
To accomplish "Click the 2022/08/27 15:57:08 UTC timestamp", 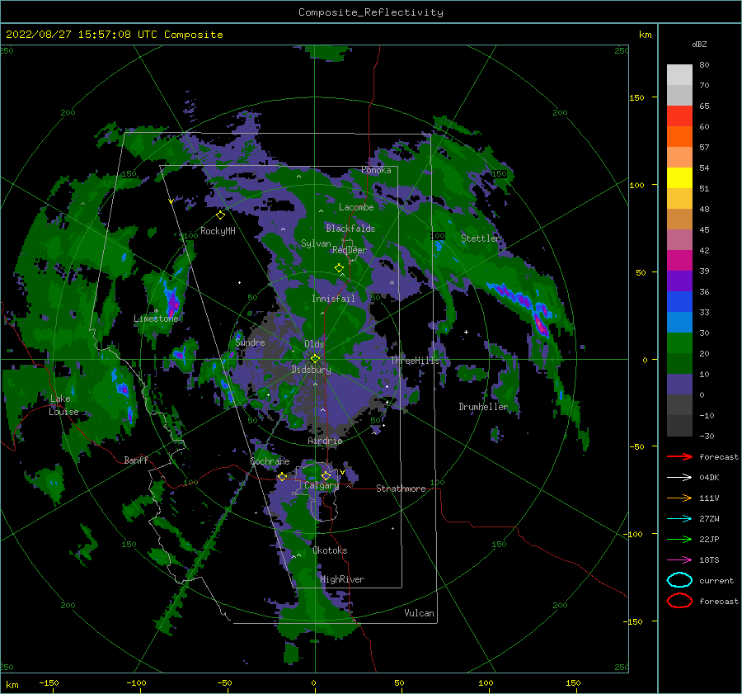I will (x=81, y=35).
